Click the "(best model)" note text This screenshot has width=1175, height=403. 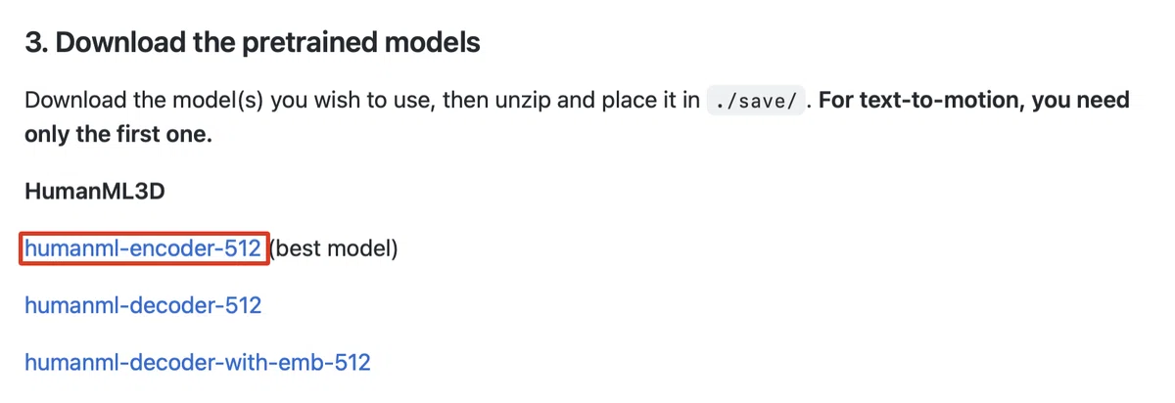(333, 249)
